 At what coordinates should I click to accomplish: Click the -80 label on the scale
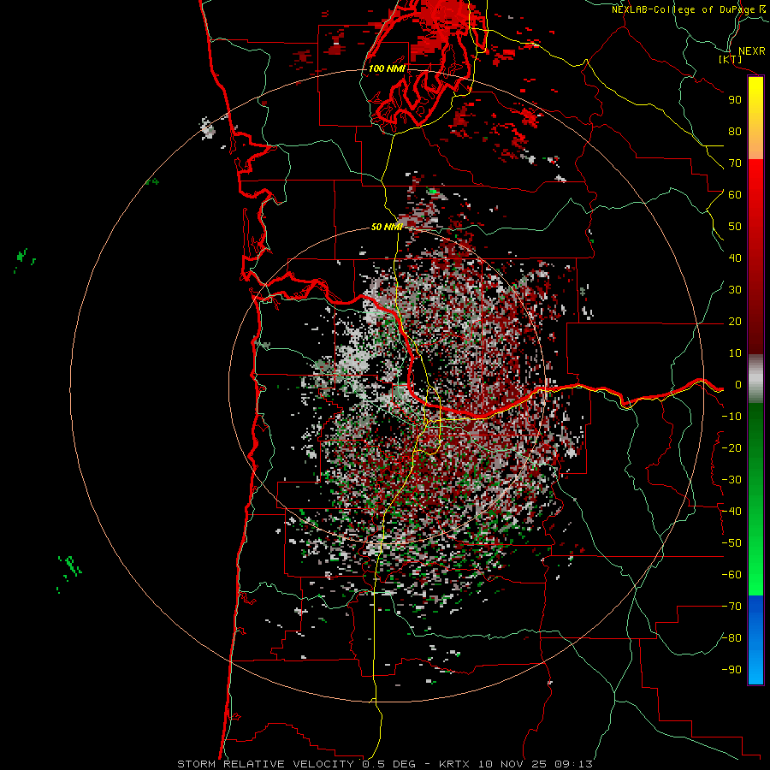pos(731,638)
